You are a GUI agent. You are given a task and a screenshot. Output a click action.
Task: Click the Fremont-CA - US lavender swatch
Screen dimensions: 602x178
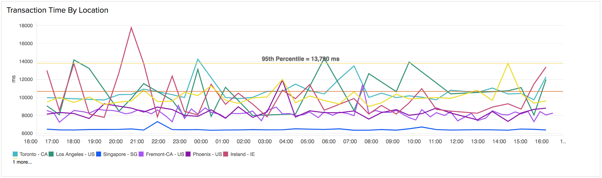(141, 154)
